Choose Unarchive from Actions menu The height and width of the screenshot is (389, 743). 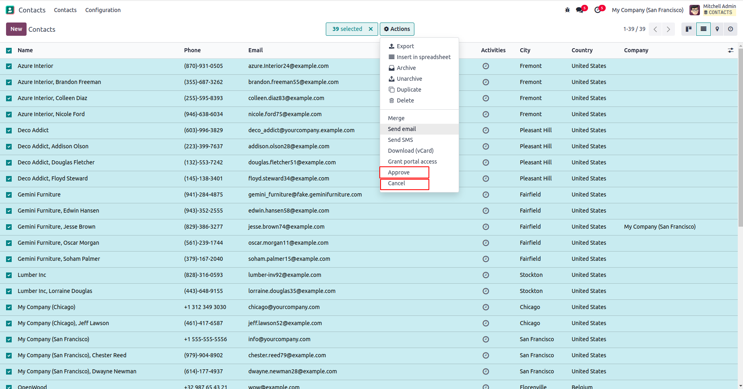pyautogui.click(x=419, y=79)
